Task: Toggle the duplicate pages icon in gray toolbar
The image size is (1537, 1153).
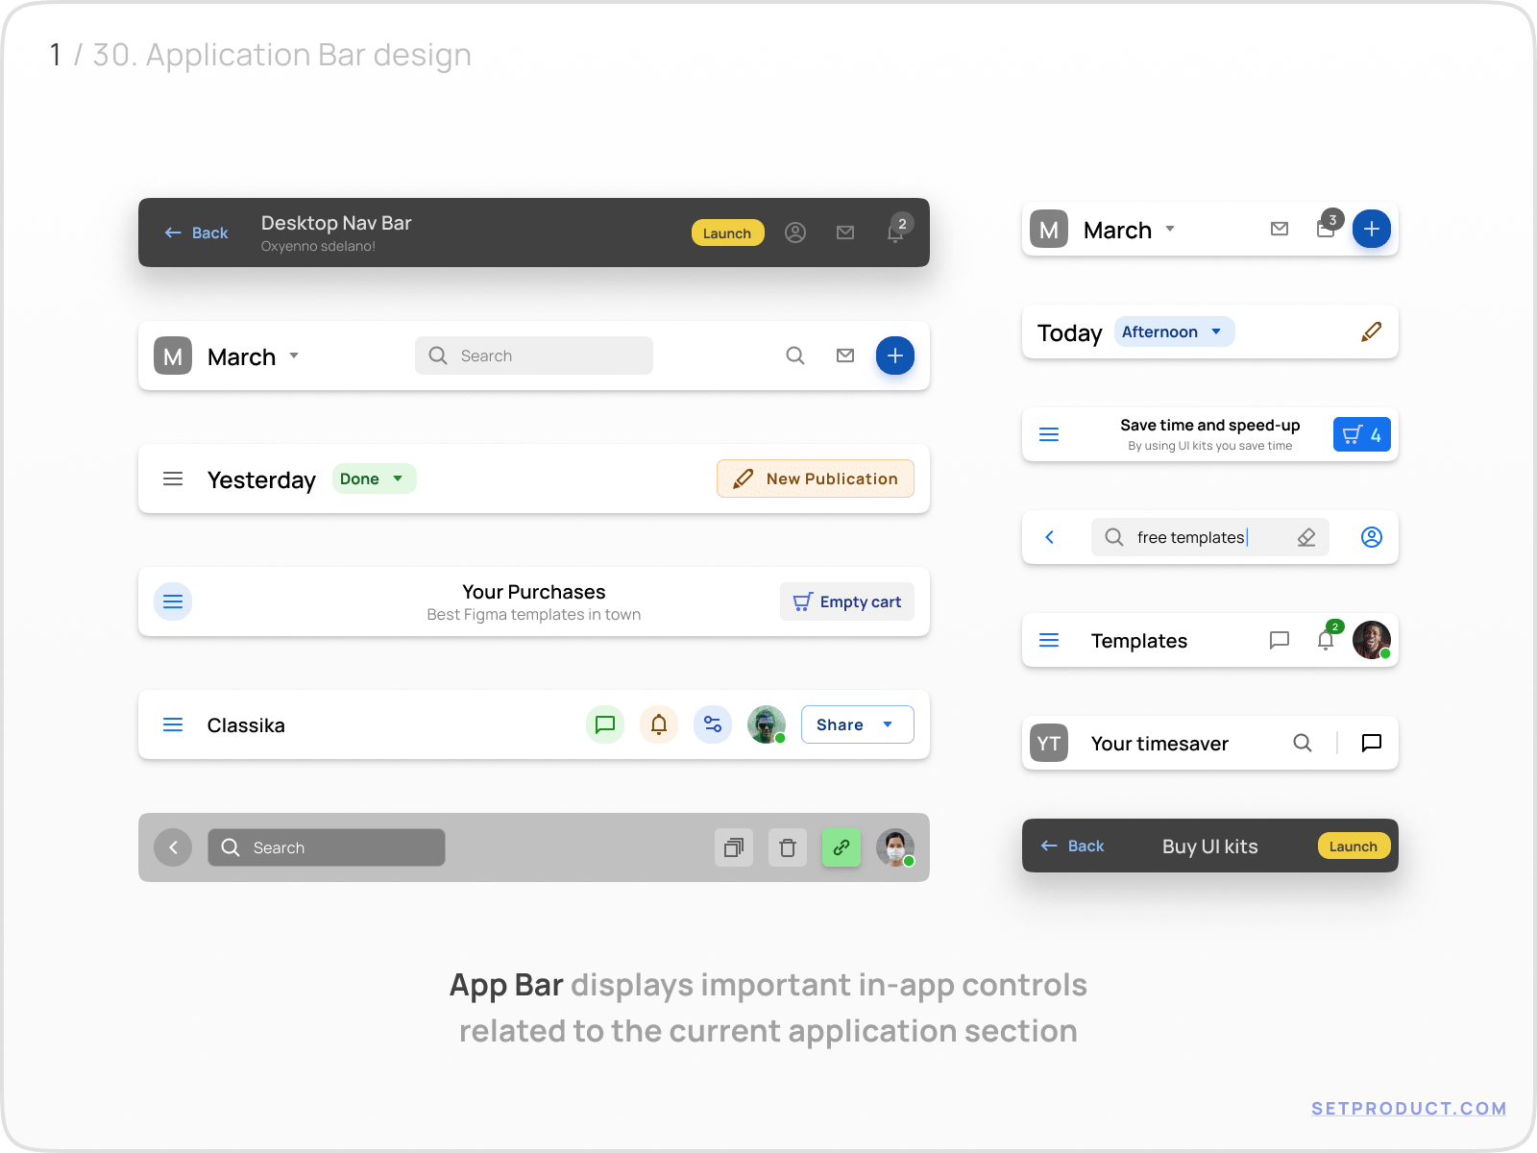Action: click(734, 847)
